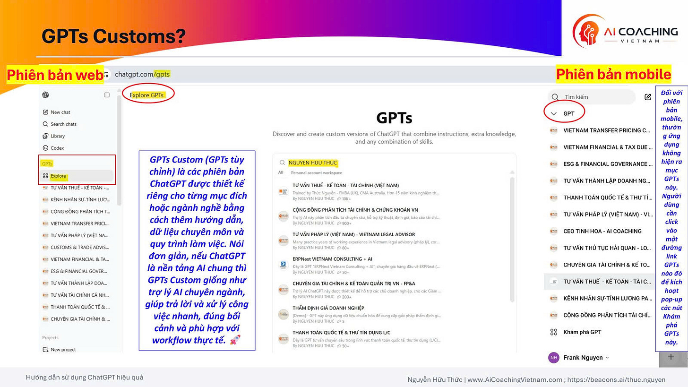Click the GPTs search field containing NGUYEN HUU THỰC

click(394, 163)
